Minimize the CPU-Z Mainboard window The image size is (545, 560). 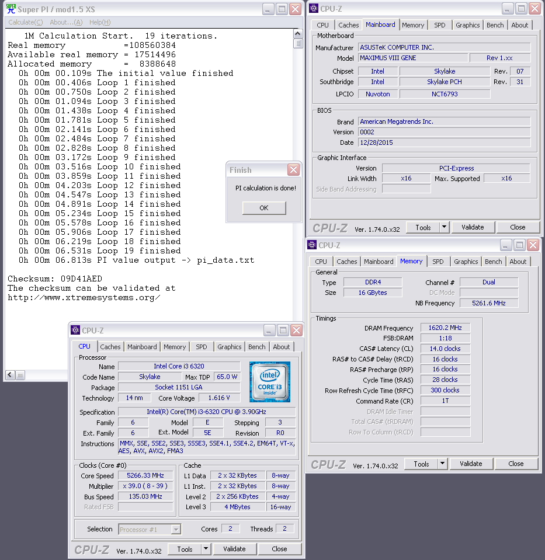click(508, 9)
